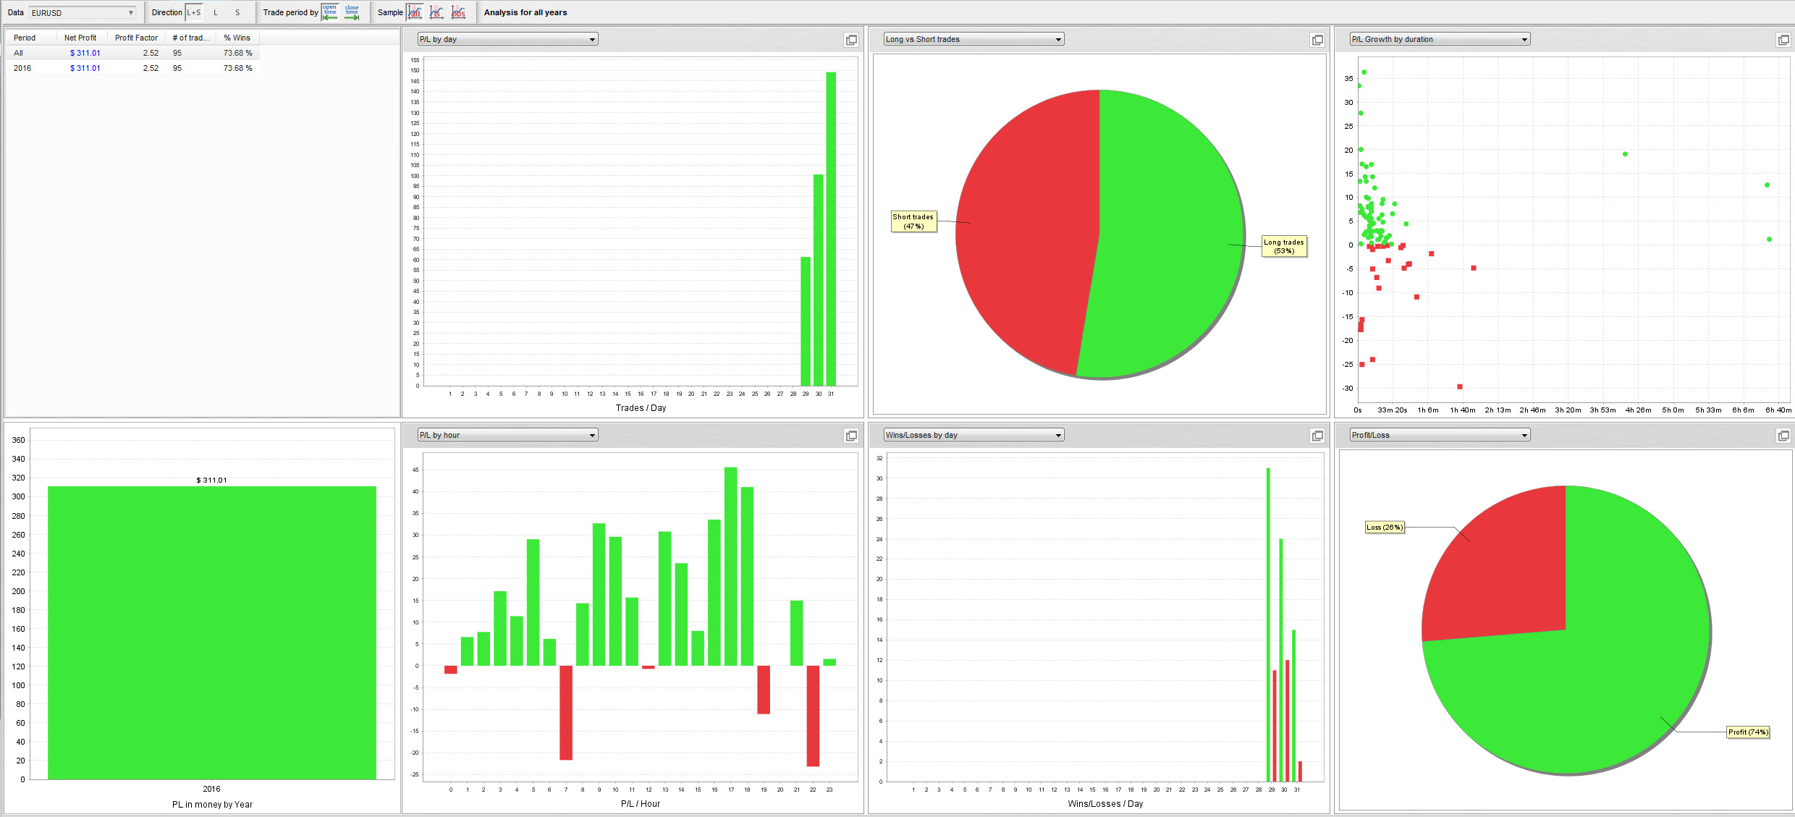This screenshot has width=1795, height=817.
Task: Choose the in-sample 'is' icon
Action: pyautogui.click(x=436, y=12)
